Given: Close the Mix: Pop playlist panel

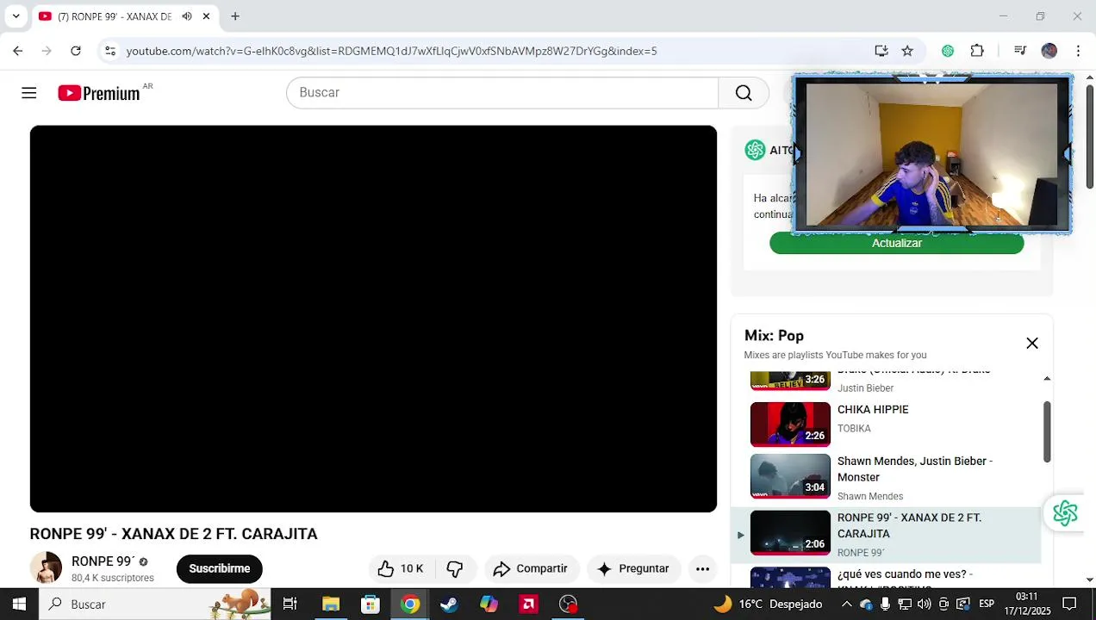Looking at the screenshot, I should [1032, 344].
